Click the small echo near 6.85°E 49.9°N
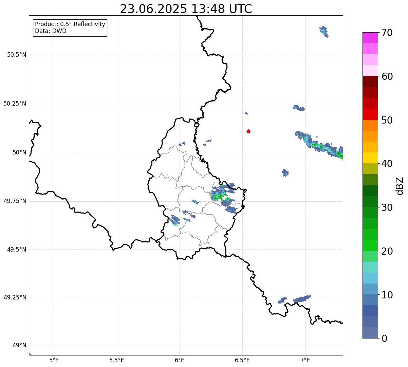The height and width of the screenshot is (367, 408). tap(285, 172)
